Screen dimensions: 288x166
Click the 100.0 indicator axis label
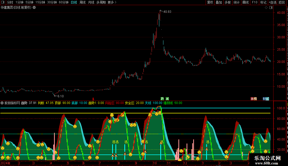[281, 108]
